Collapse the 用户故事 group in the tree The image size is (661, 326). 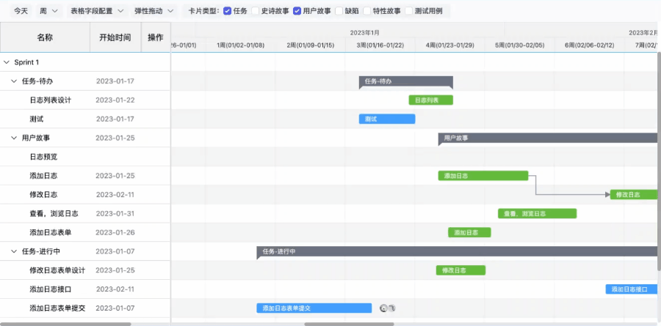(x=14, y=138)
